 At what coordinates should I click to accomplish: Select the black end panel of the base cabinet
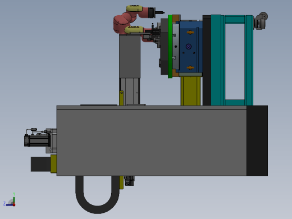(x=257, y=140)
